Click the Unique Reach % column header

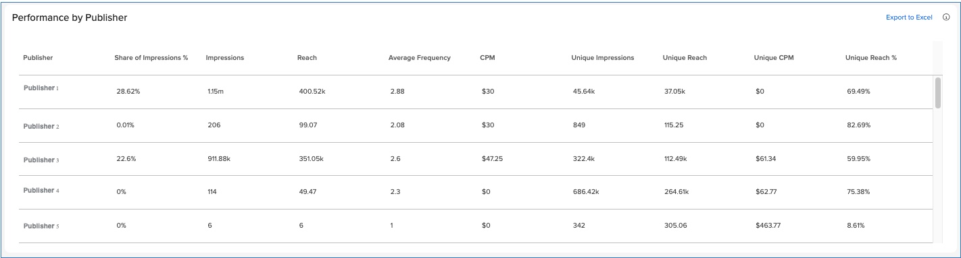871,58
